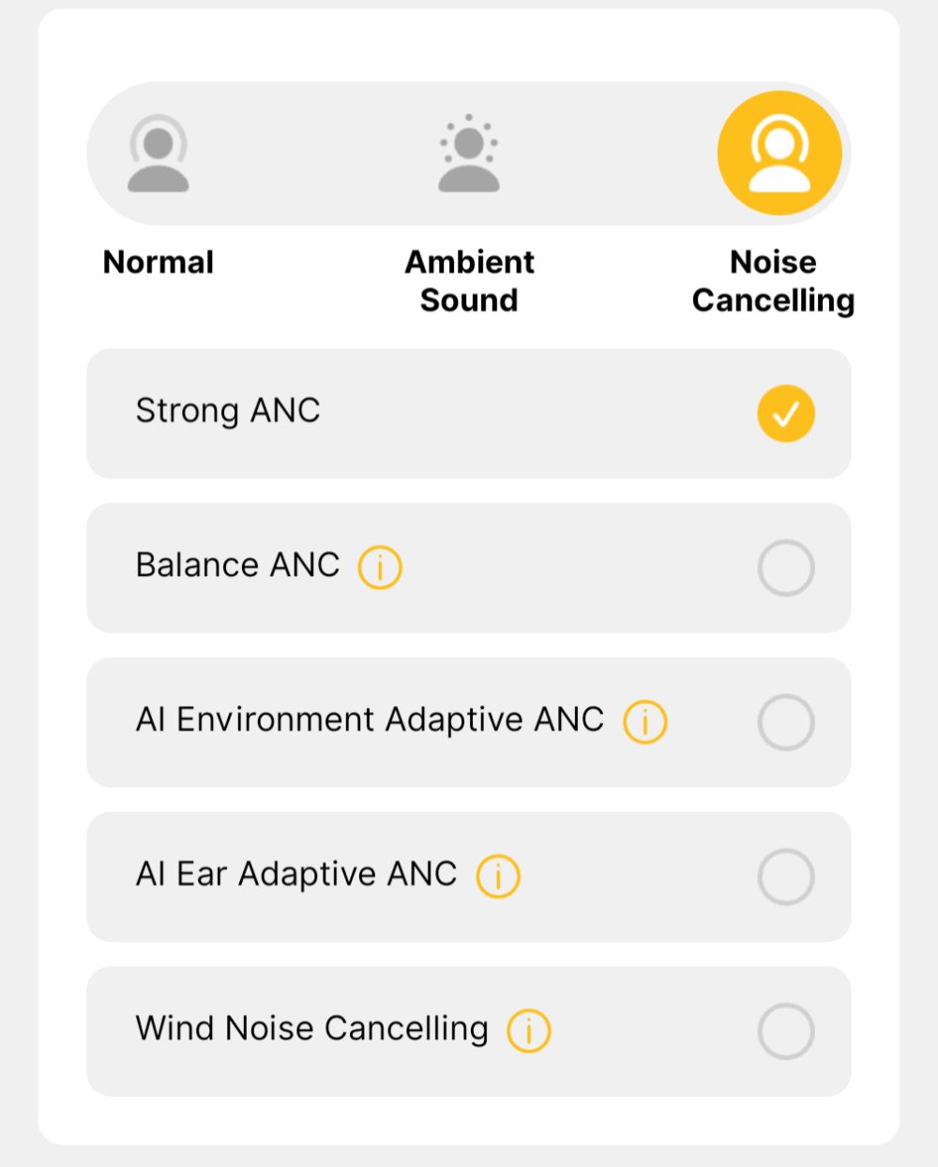This screenshot has height=1167, width=938.
Task: Choose the AI Ear Adaptive ANC radio
Action: pos(786,876)
